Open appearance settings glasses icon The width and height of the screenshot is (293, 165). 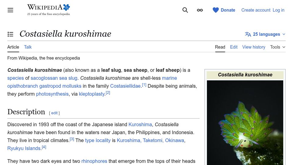pos(200,10)
